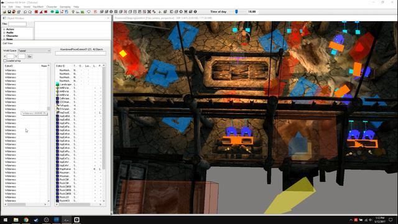Click the Y coordinate field

(x=22, y=57)
